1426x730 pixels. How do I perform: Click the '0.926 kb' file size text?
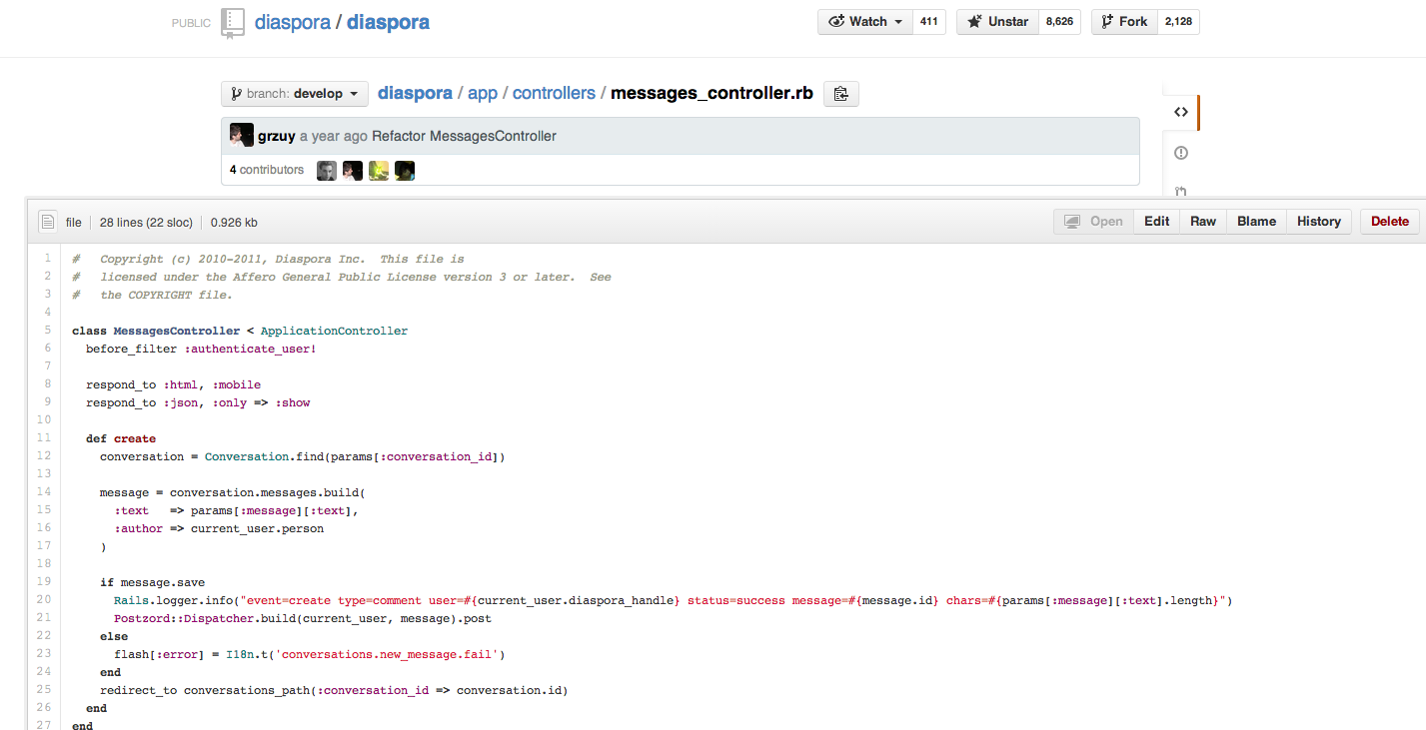click(x=234, y=223)
